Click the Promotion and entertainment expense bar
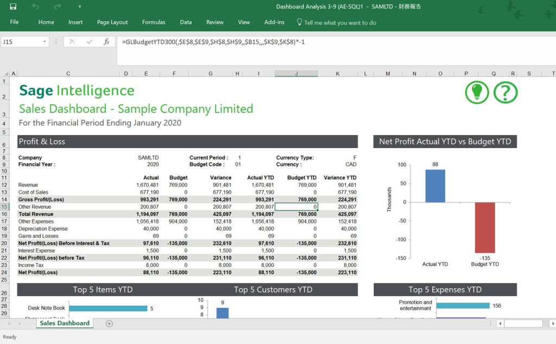The height and width of the screenshot is (344, 556). (x=463, y=305)
